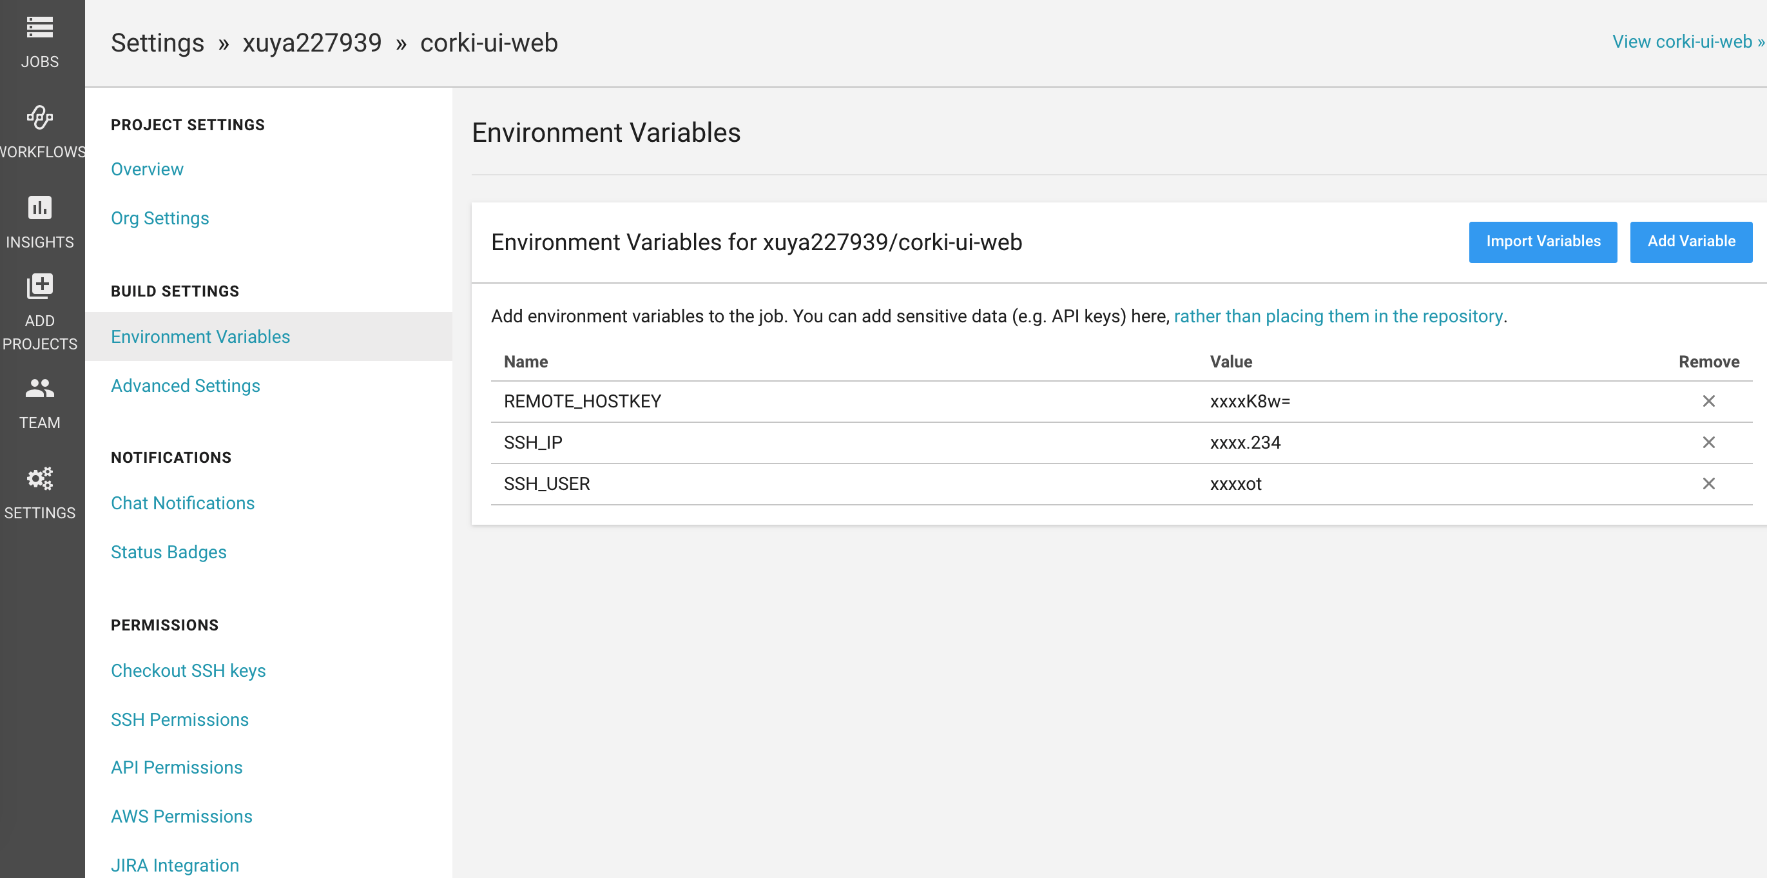Screen dimensions: 1767x878
Task: Open AWS Permissions page
Action: (181, 816)
